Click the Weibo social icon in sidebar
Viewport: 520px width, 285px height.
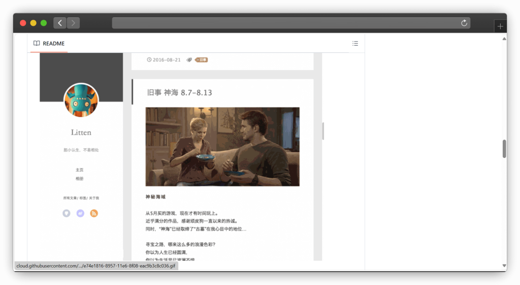point(80,213)
